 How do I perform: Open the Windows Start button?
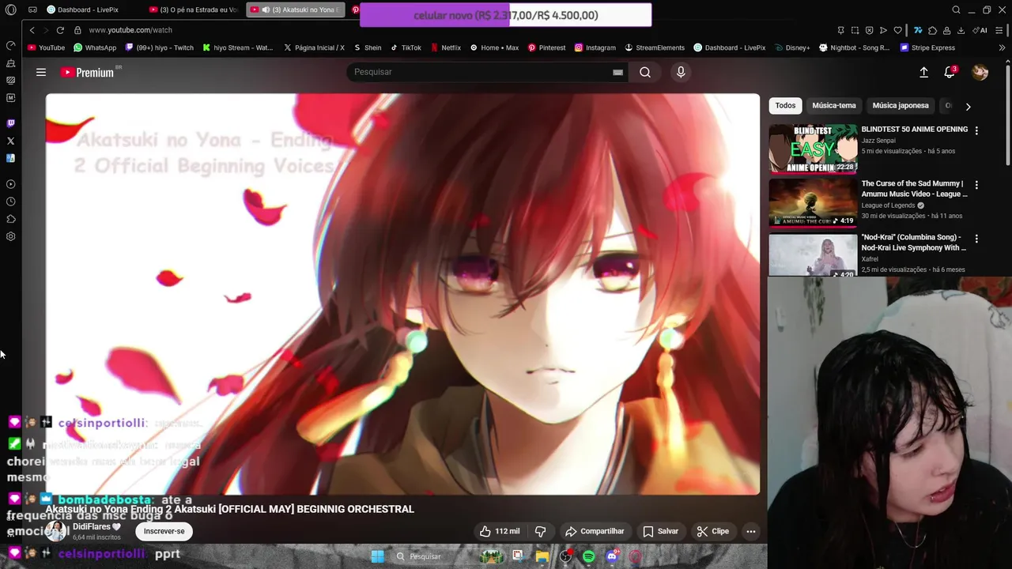[x=377, y=556]
